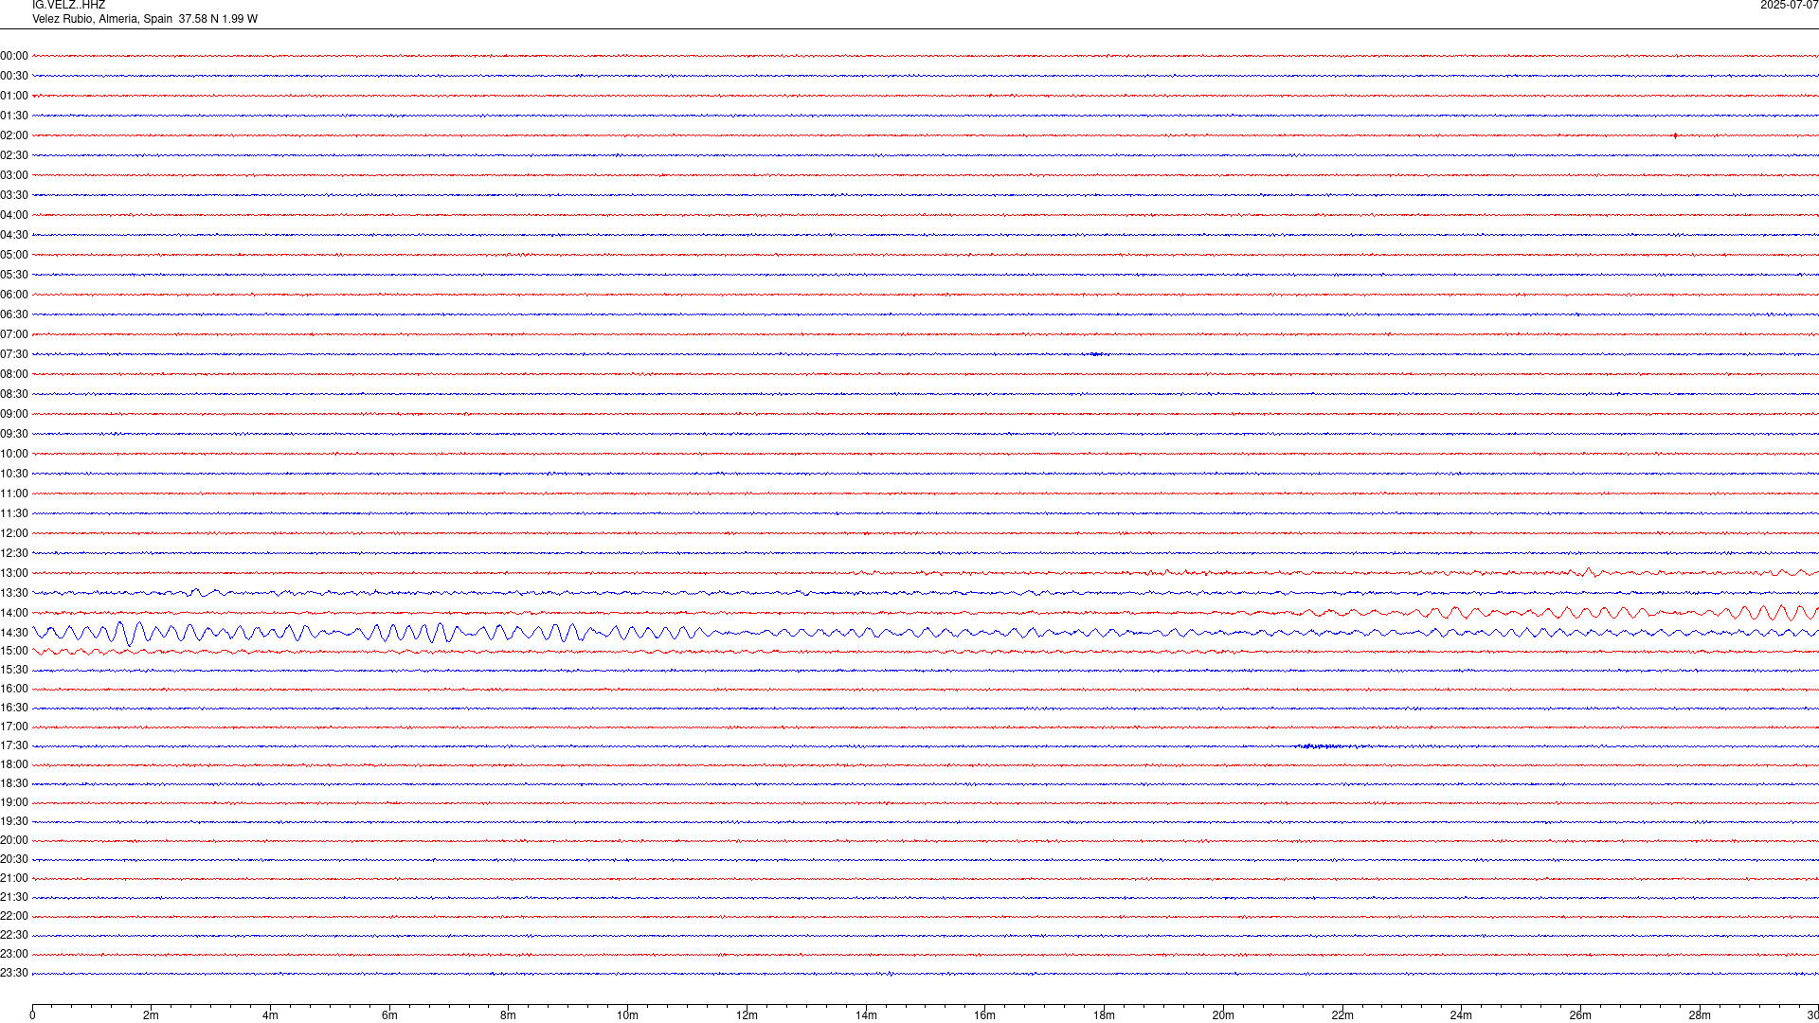Click the 8m tick on the time axis
The height and width of the screenshot is (1023, 1819).
coord(509,1015)
